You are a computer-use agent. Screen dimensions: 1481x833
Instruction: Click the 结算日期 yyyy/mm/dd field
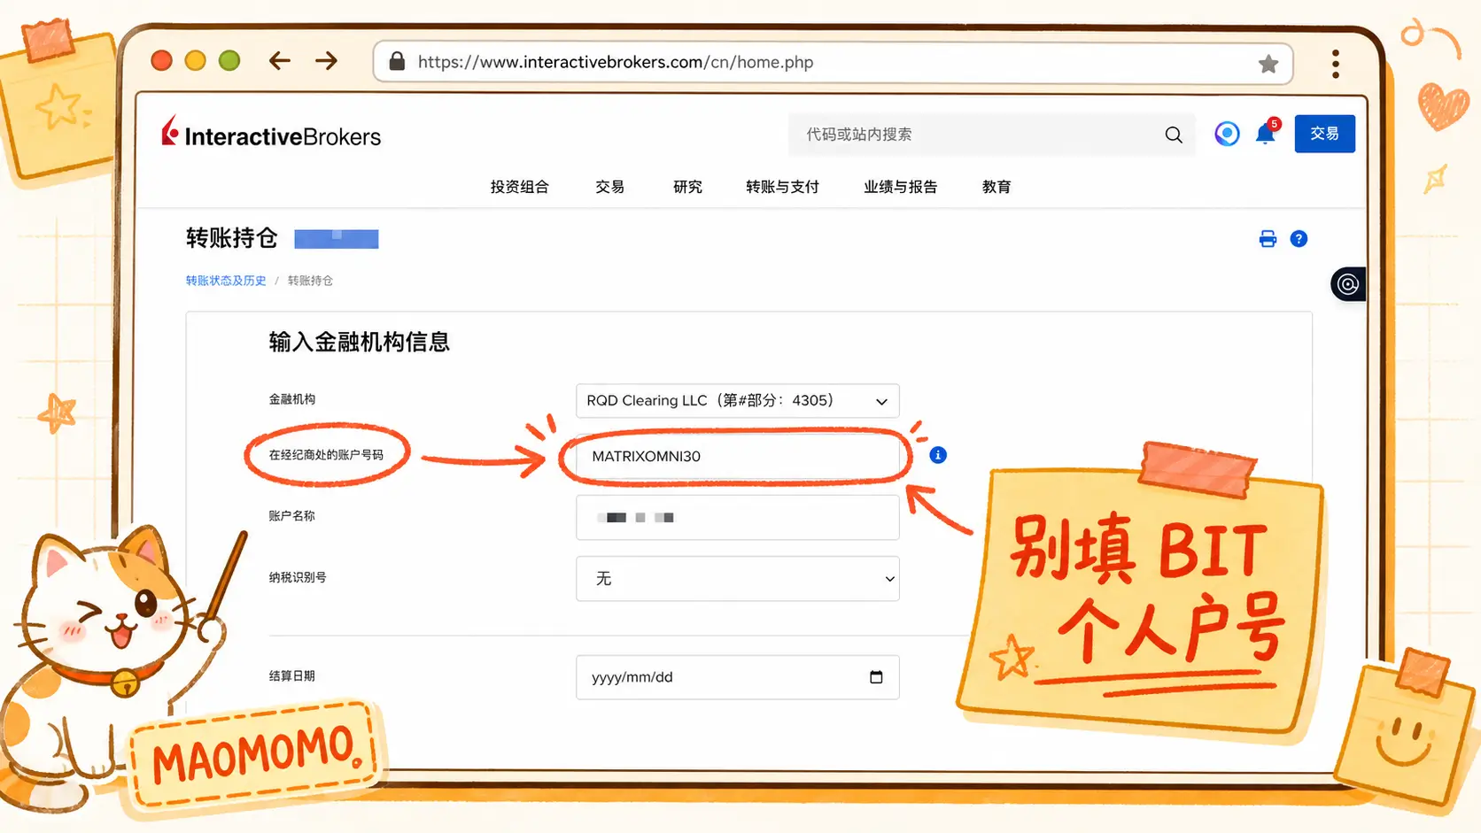coord(738,677)
